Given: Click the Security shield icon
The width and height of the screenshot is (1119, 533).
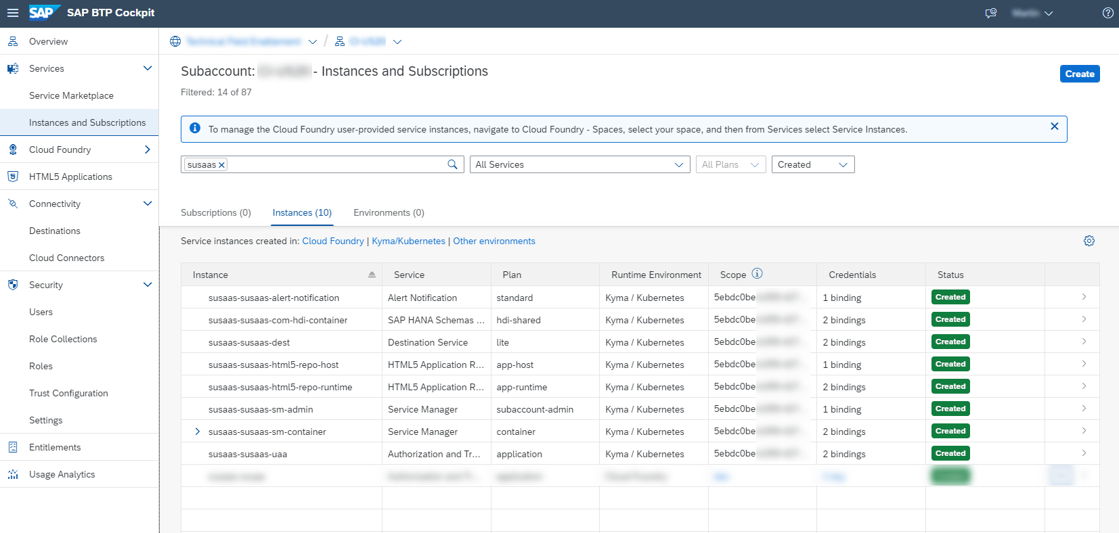Looking at the screenshot, I should click(x=13, y=285).
